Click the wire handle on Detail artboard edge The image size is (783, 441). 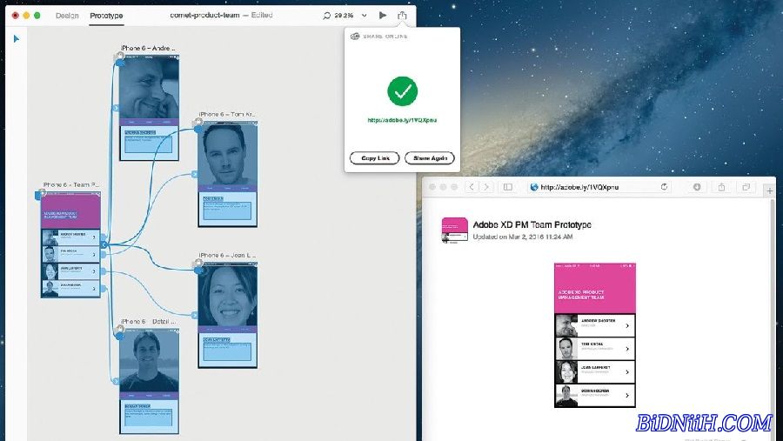[x=116, y=381]
